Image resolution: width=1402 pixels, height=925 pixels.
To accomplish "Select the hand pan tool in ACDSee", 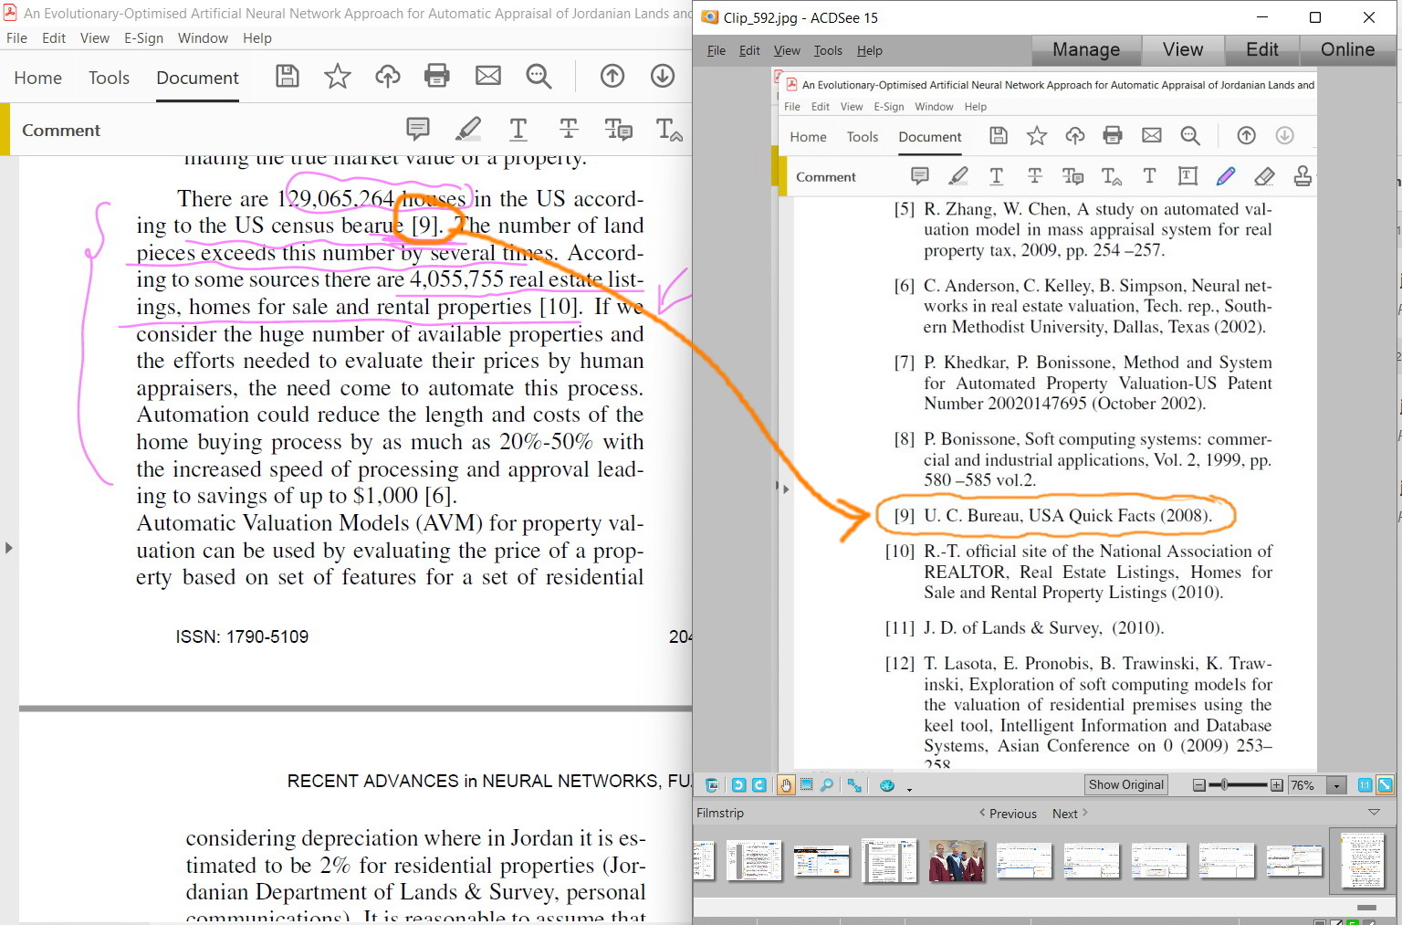I will coord(786,785).
